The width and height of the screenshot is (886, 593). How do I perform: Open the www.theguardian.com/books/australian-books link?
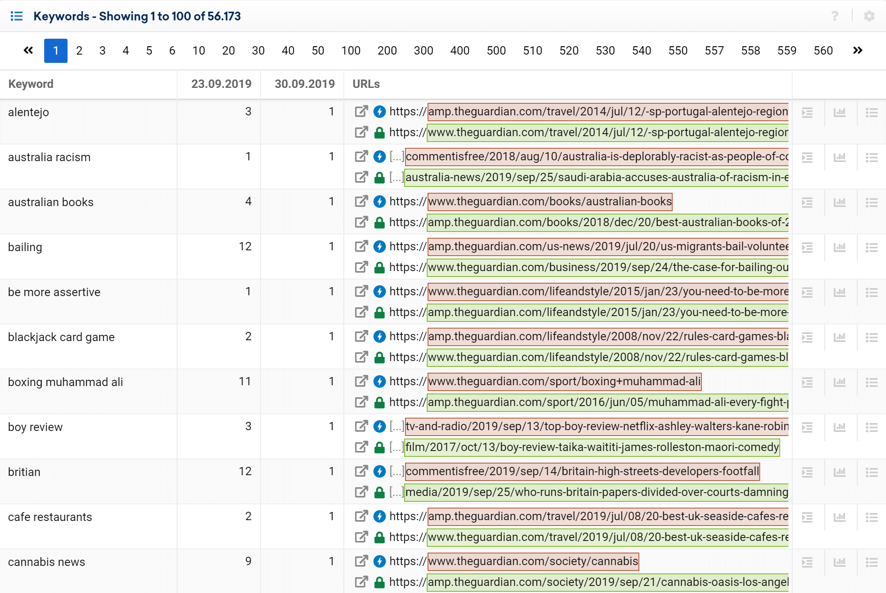(550, 202)
